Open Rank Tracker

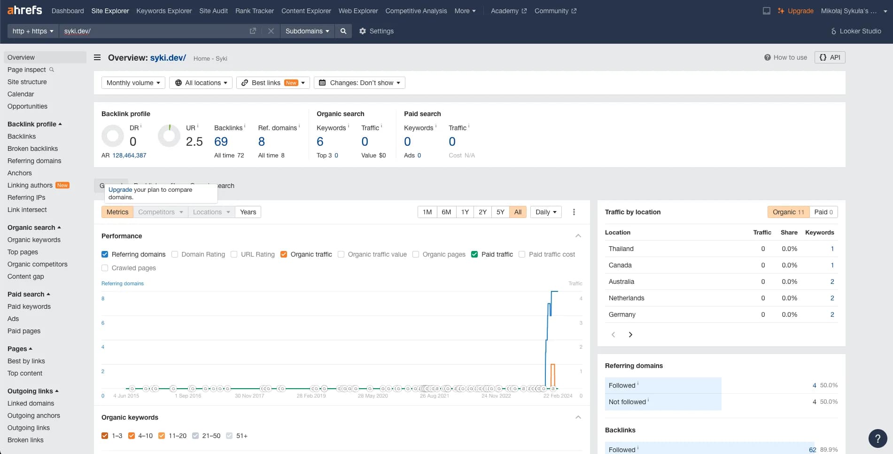pyautogui.click(x=255, y=11)
